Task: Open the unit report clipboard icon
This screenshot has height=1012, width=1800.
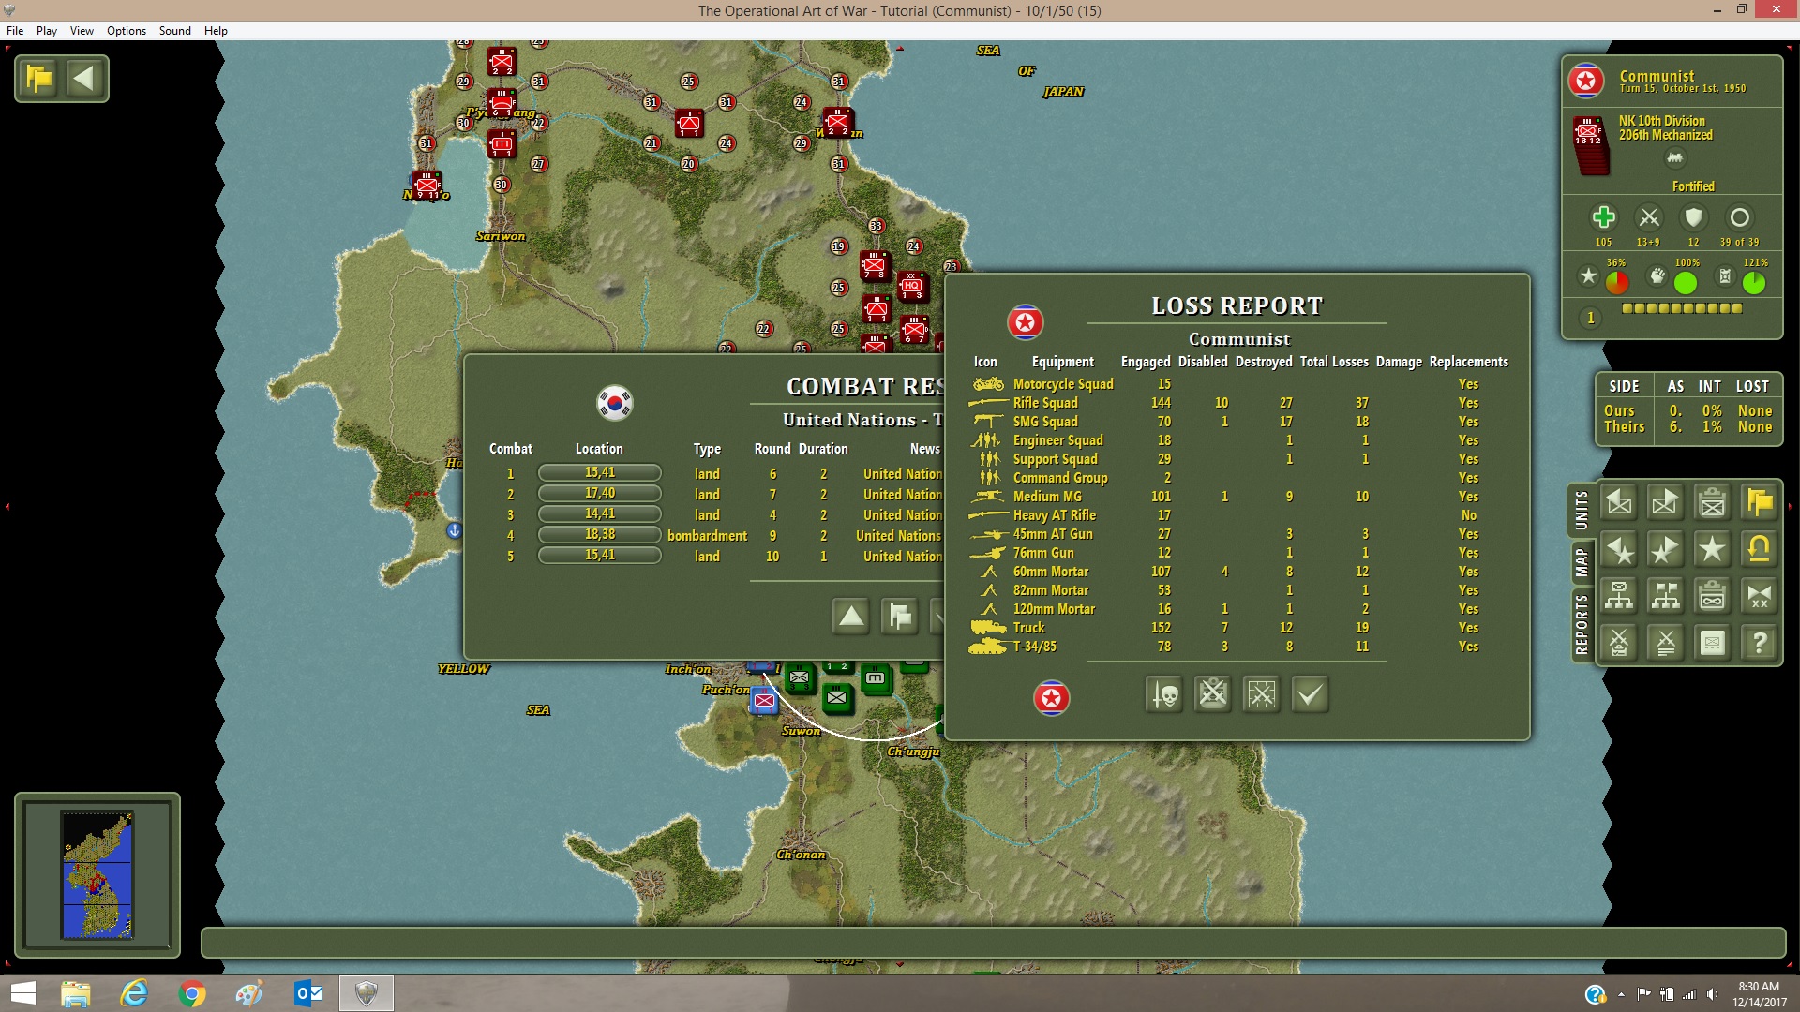Action: [x=1713, y=503]
